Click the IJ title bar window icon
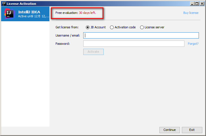Screen dimensions: 206x136 [4, 3]
